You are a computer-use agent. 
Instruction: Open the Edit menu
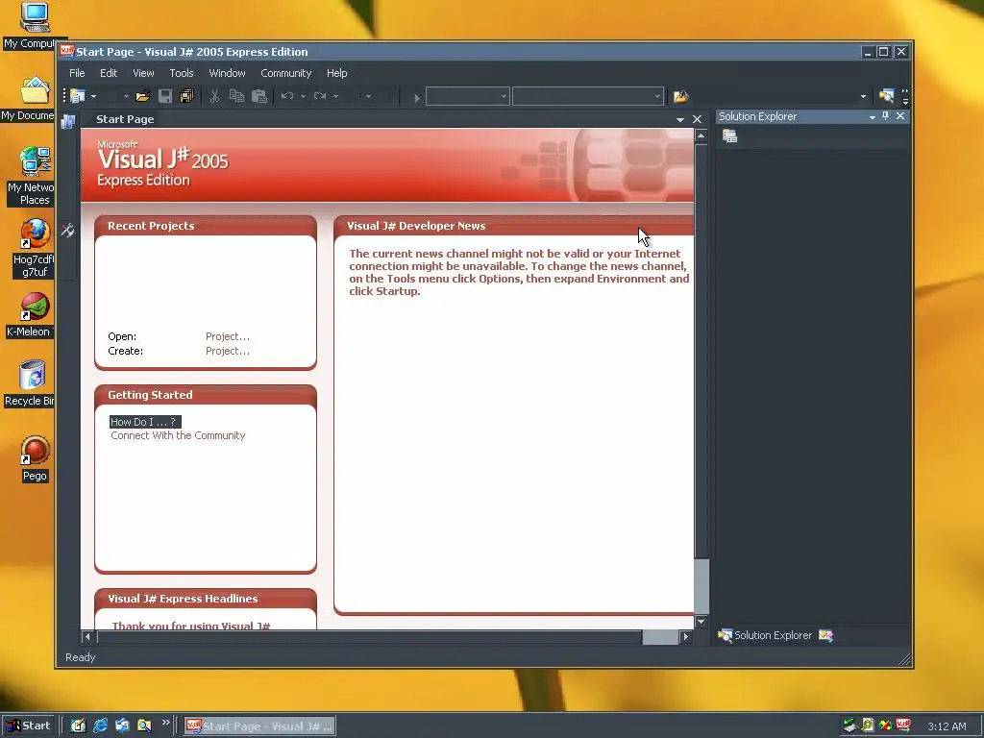(109, 73)
